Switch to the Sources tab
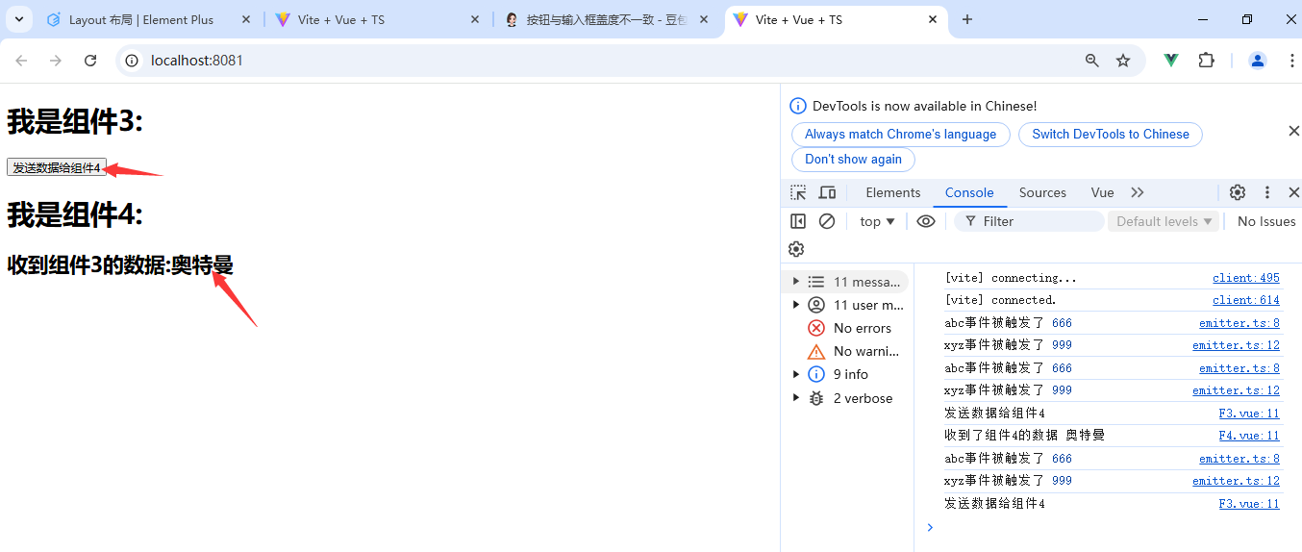Screen dimensions: 1302x552 [x=1042, y=192]
